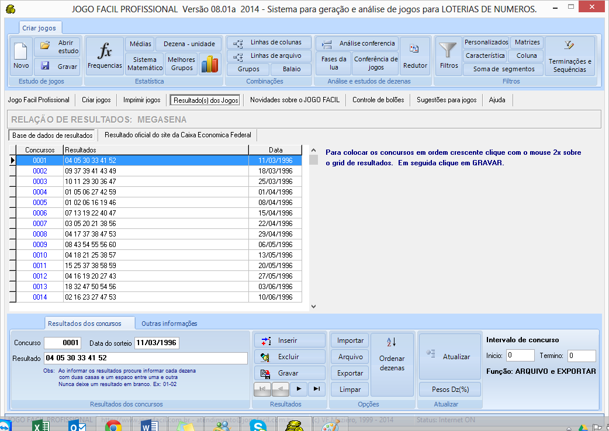The height and width of the screenshot is (431, 609).
Task: Click the Atualizar button
Action: coord(449,356)
